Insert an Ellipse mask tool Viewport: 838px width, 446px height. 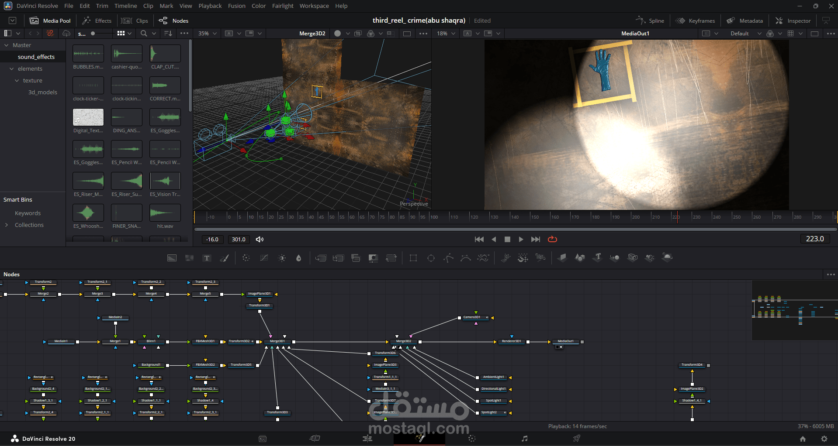[x=431, y=258]
